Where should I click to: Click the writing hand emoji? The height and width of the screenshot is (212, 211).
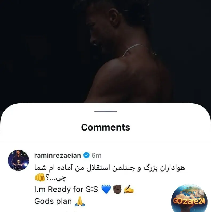coord(129,189)
